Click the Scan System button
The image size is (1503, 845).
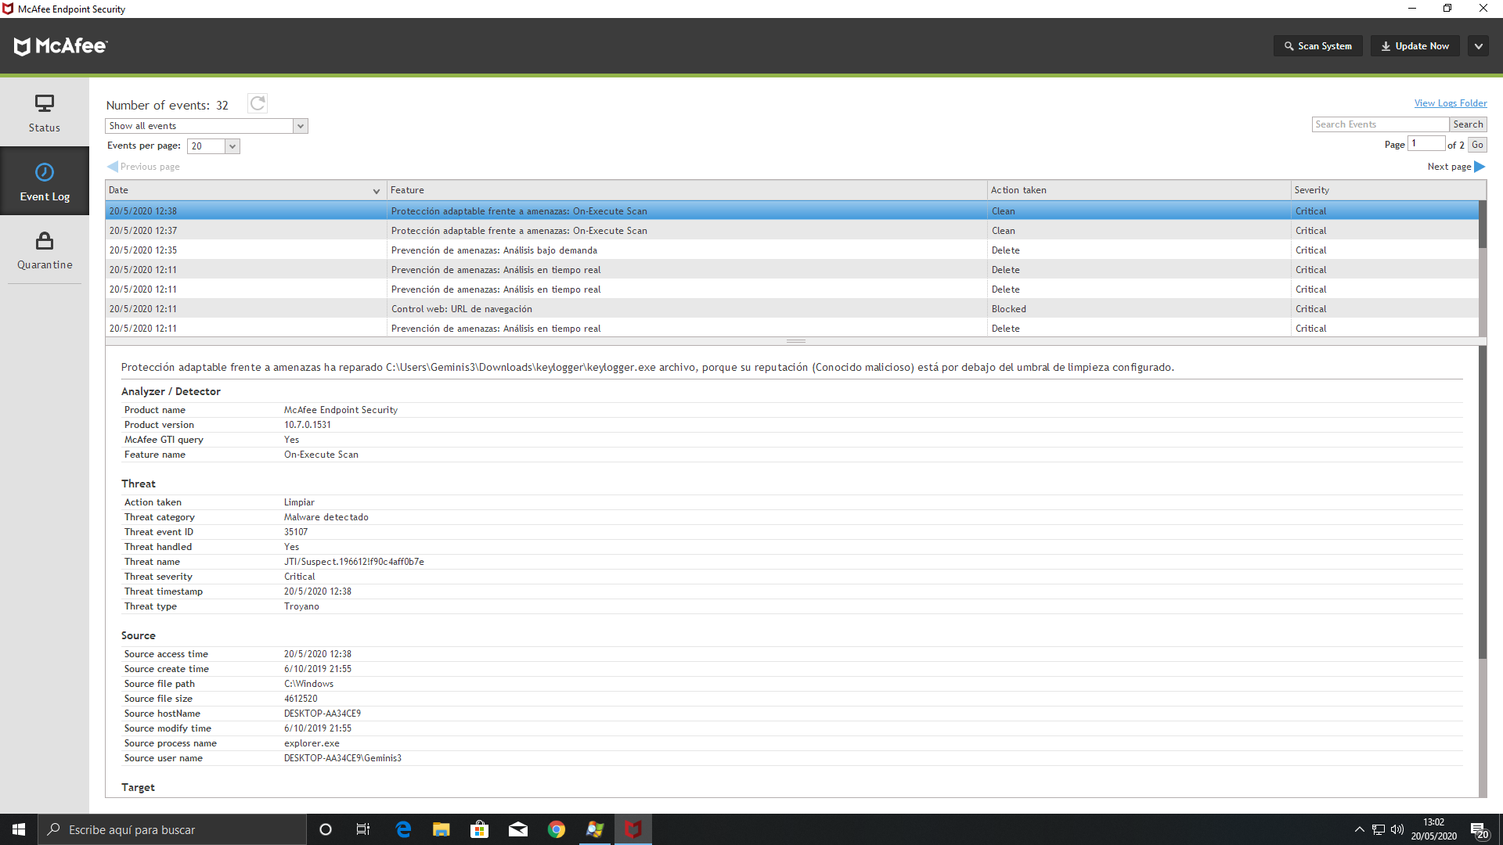(x=1317, y=46)
